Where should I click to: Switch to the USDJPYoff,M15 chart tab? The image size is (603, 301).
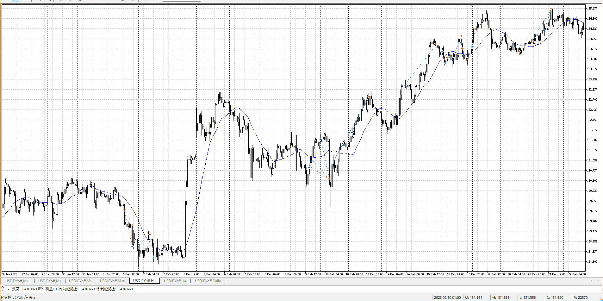point(18,281)
